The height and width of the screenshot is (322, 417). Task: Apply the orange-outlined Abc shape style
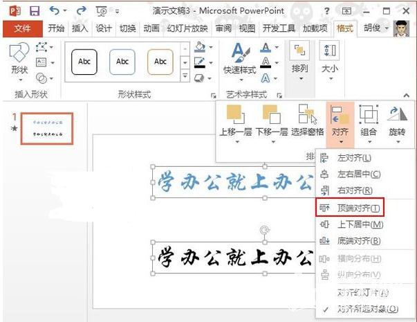(x=160, y=61)
